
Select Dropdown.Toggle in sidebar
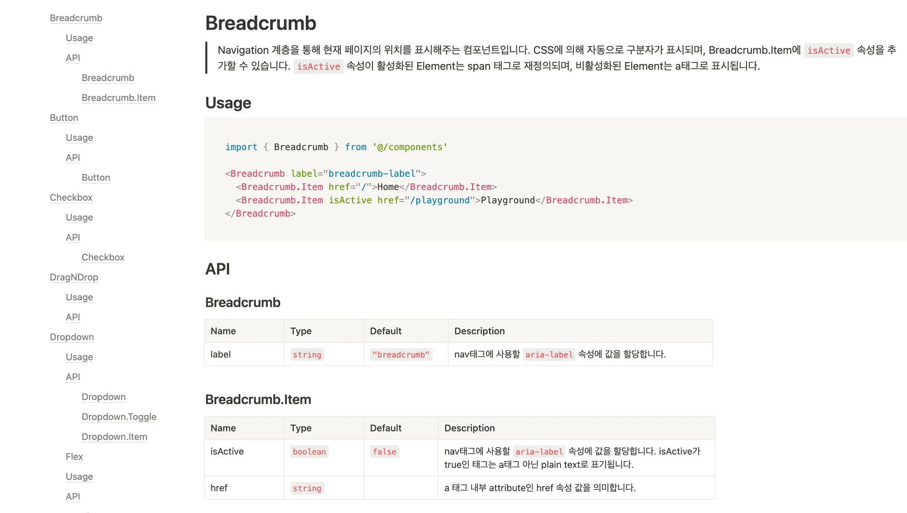click(119, 417)
